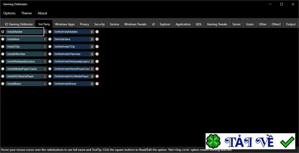Click the red circle in the Notepadplusplus row
This screenshot has height=153, width=299.
[97, 62]
